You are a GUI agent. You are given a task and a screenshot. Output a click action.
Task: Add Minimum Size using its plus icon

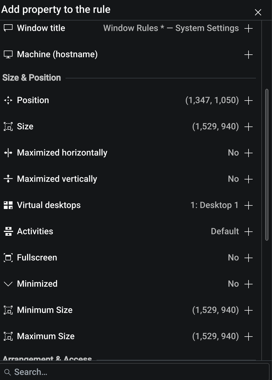coord(248,310)
